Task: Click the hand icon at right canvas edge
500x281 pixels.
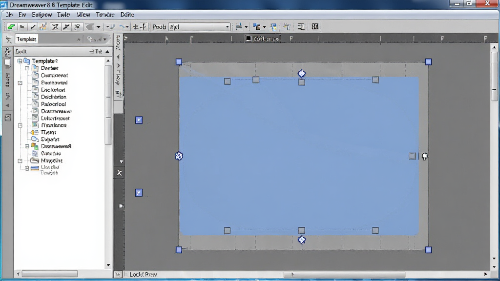Action: click(424, 156)
